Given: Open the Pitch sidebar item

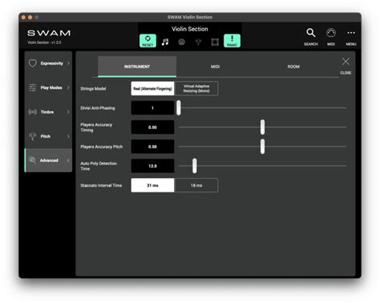Looking at the screenshot, I should 48,136.
